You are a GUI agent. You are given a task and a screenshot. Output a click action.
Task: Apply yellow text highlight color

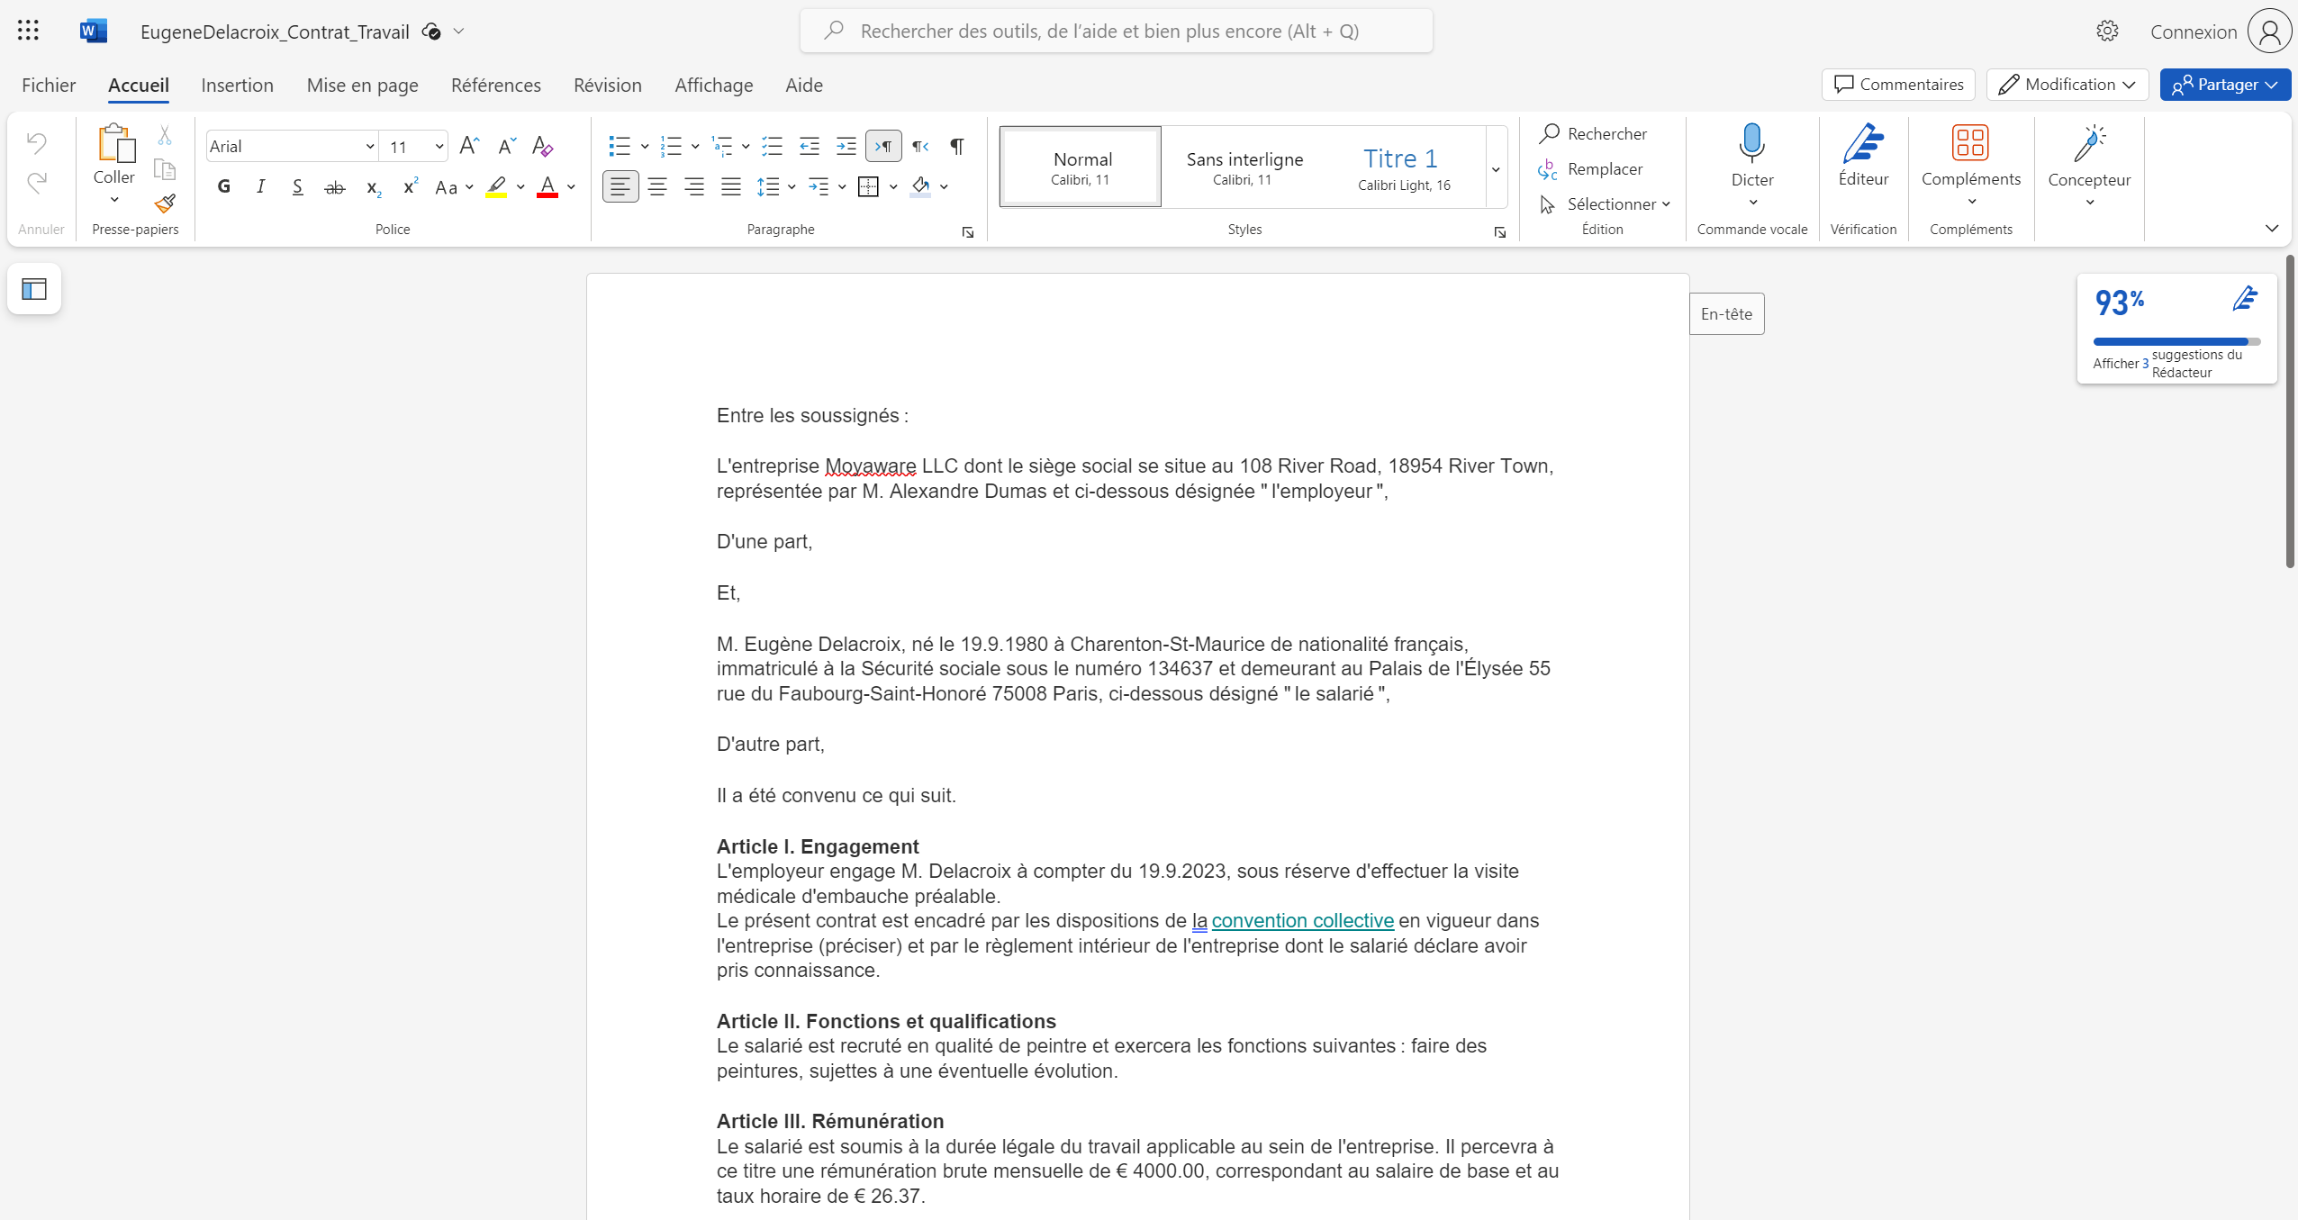point(496,186)
